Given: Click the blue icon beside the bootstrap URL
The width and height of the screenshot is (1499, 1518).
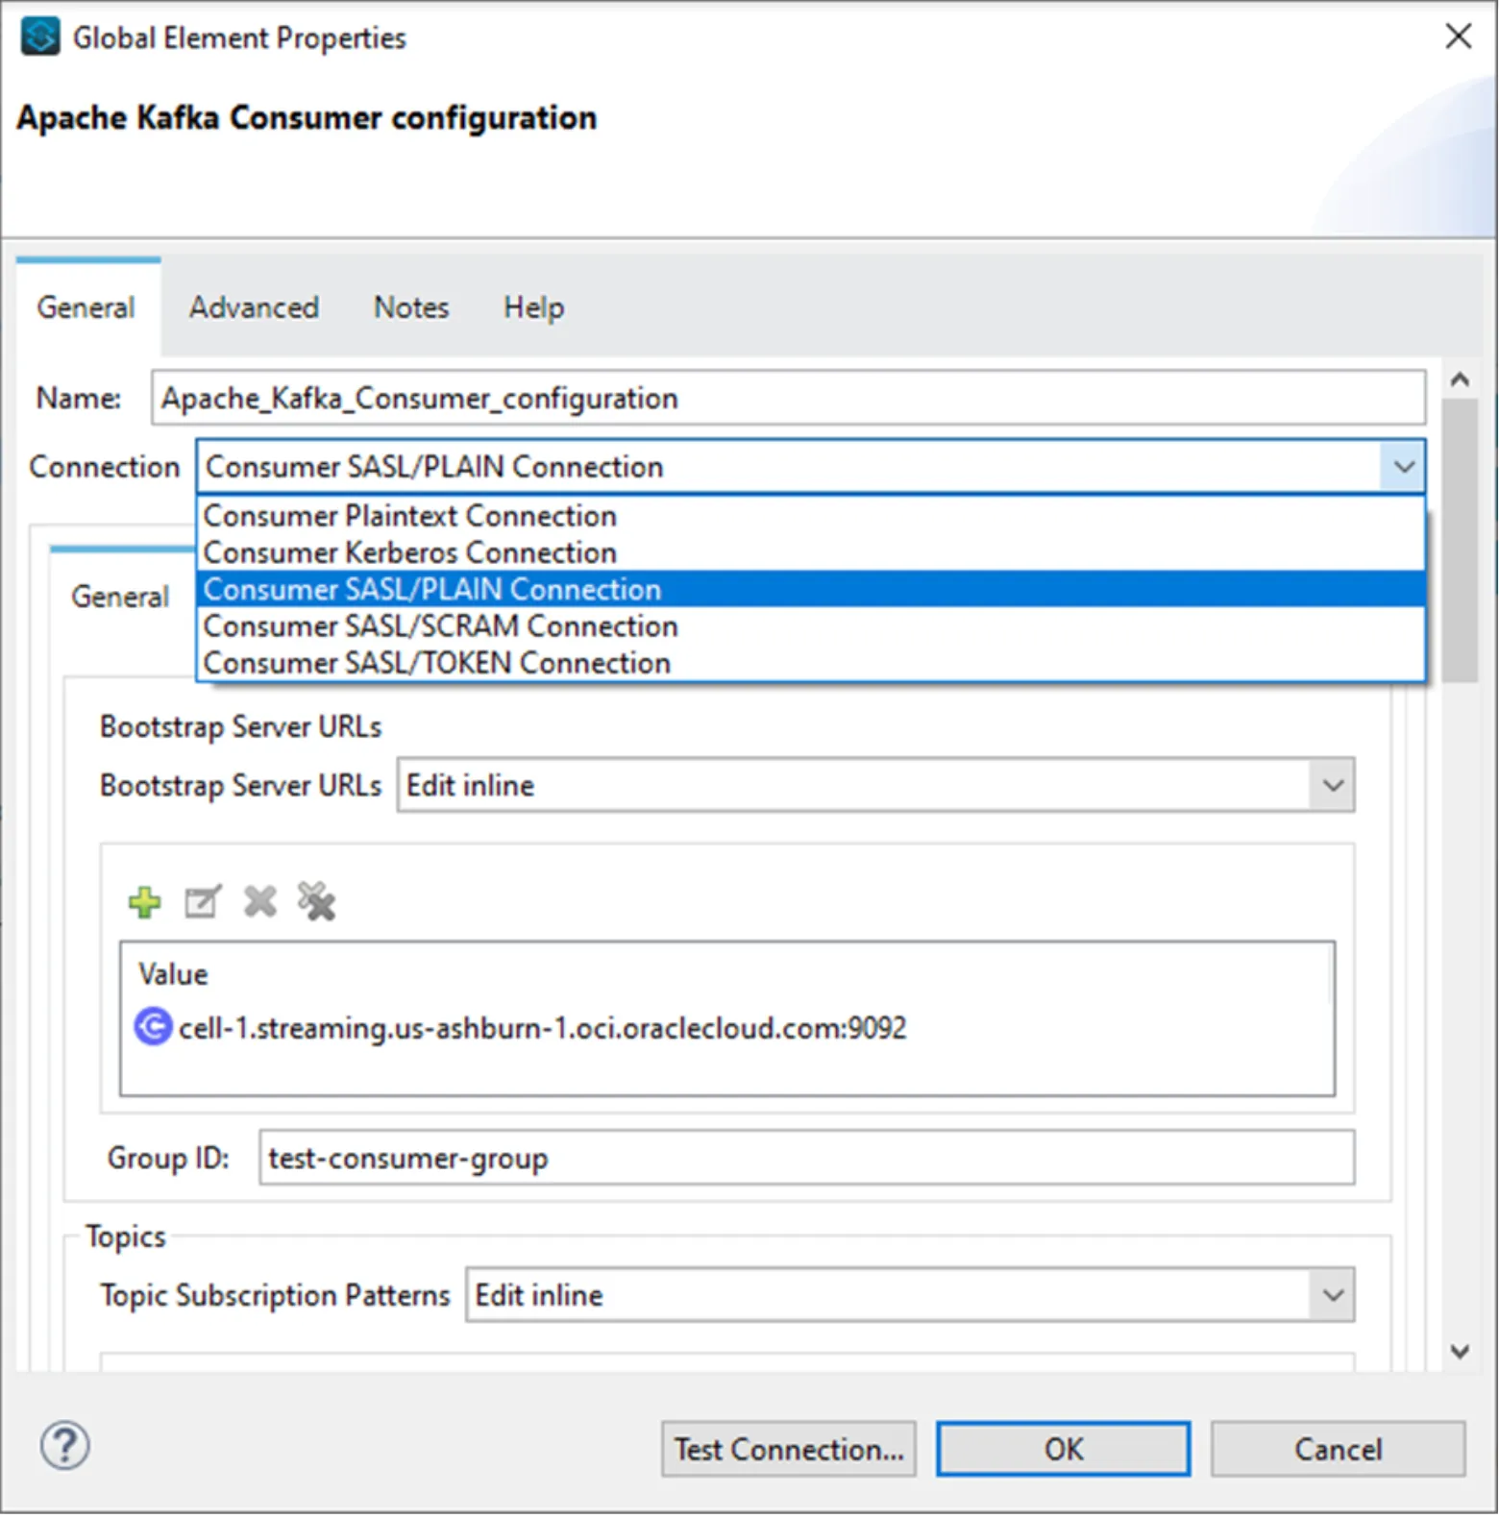Looking at the screenshot, I should coord(153,1027).
